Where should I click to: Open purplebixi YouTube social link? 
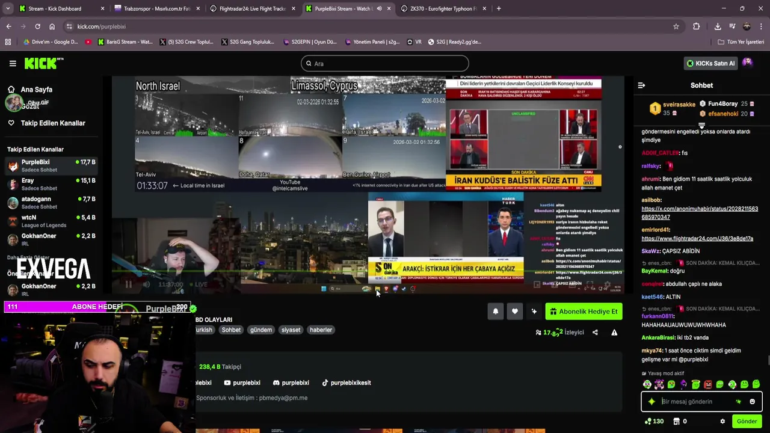(242, 382)
